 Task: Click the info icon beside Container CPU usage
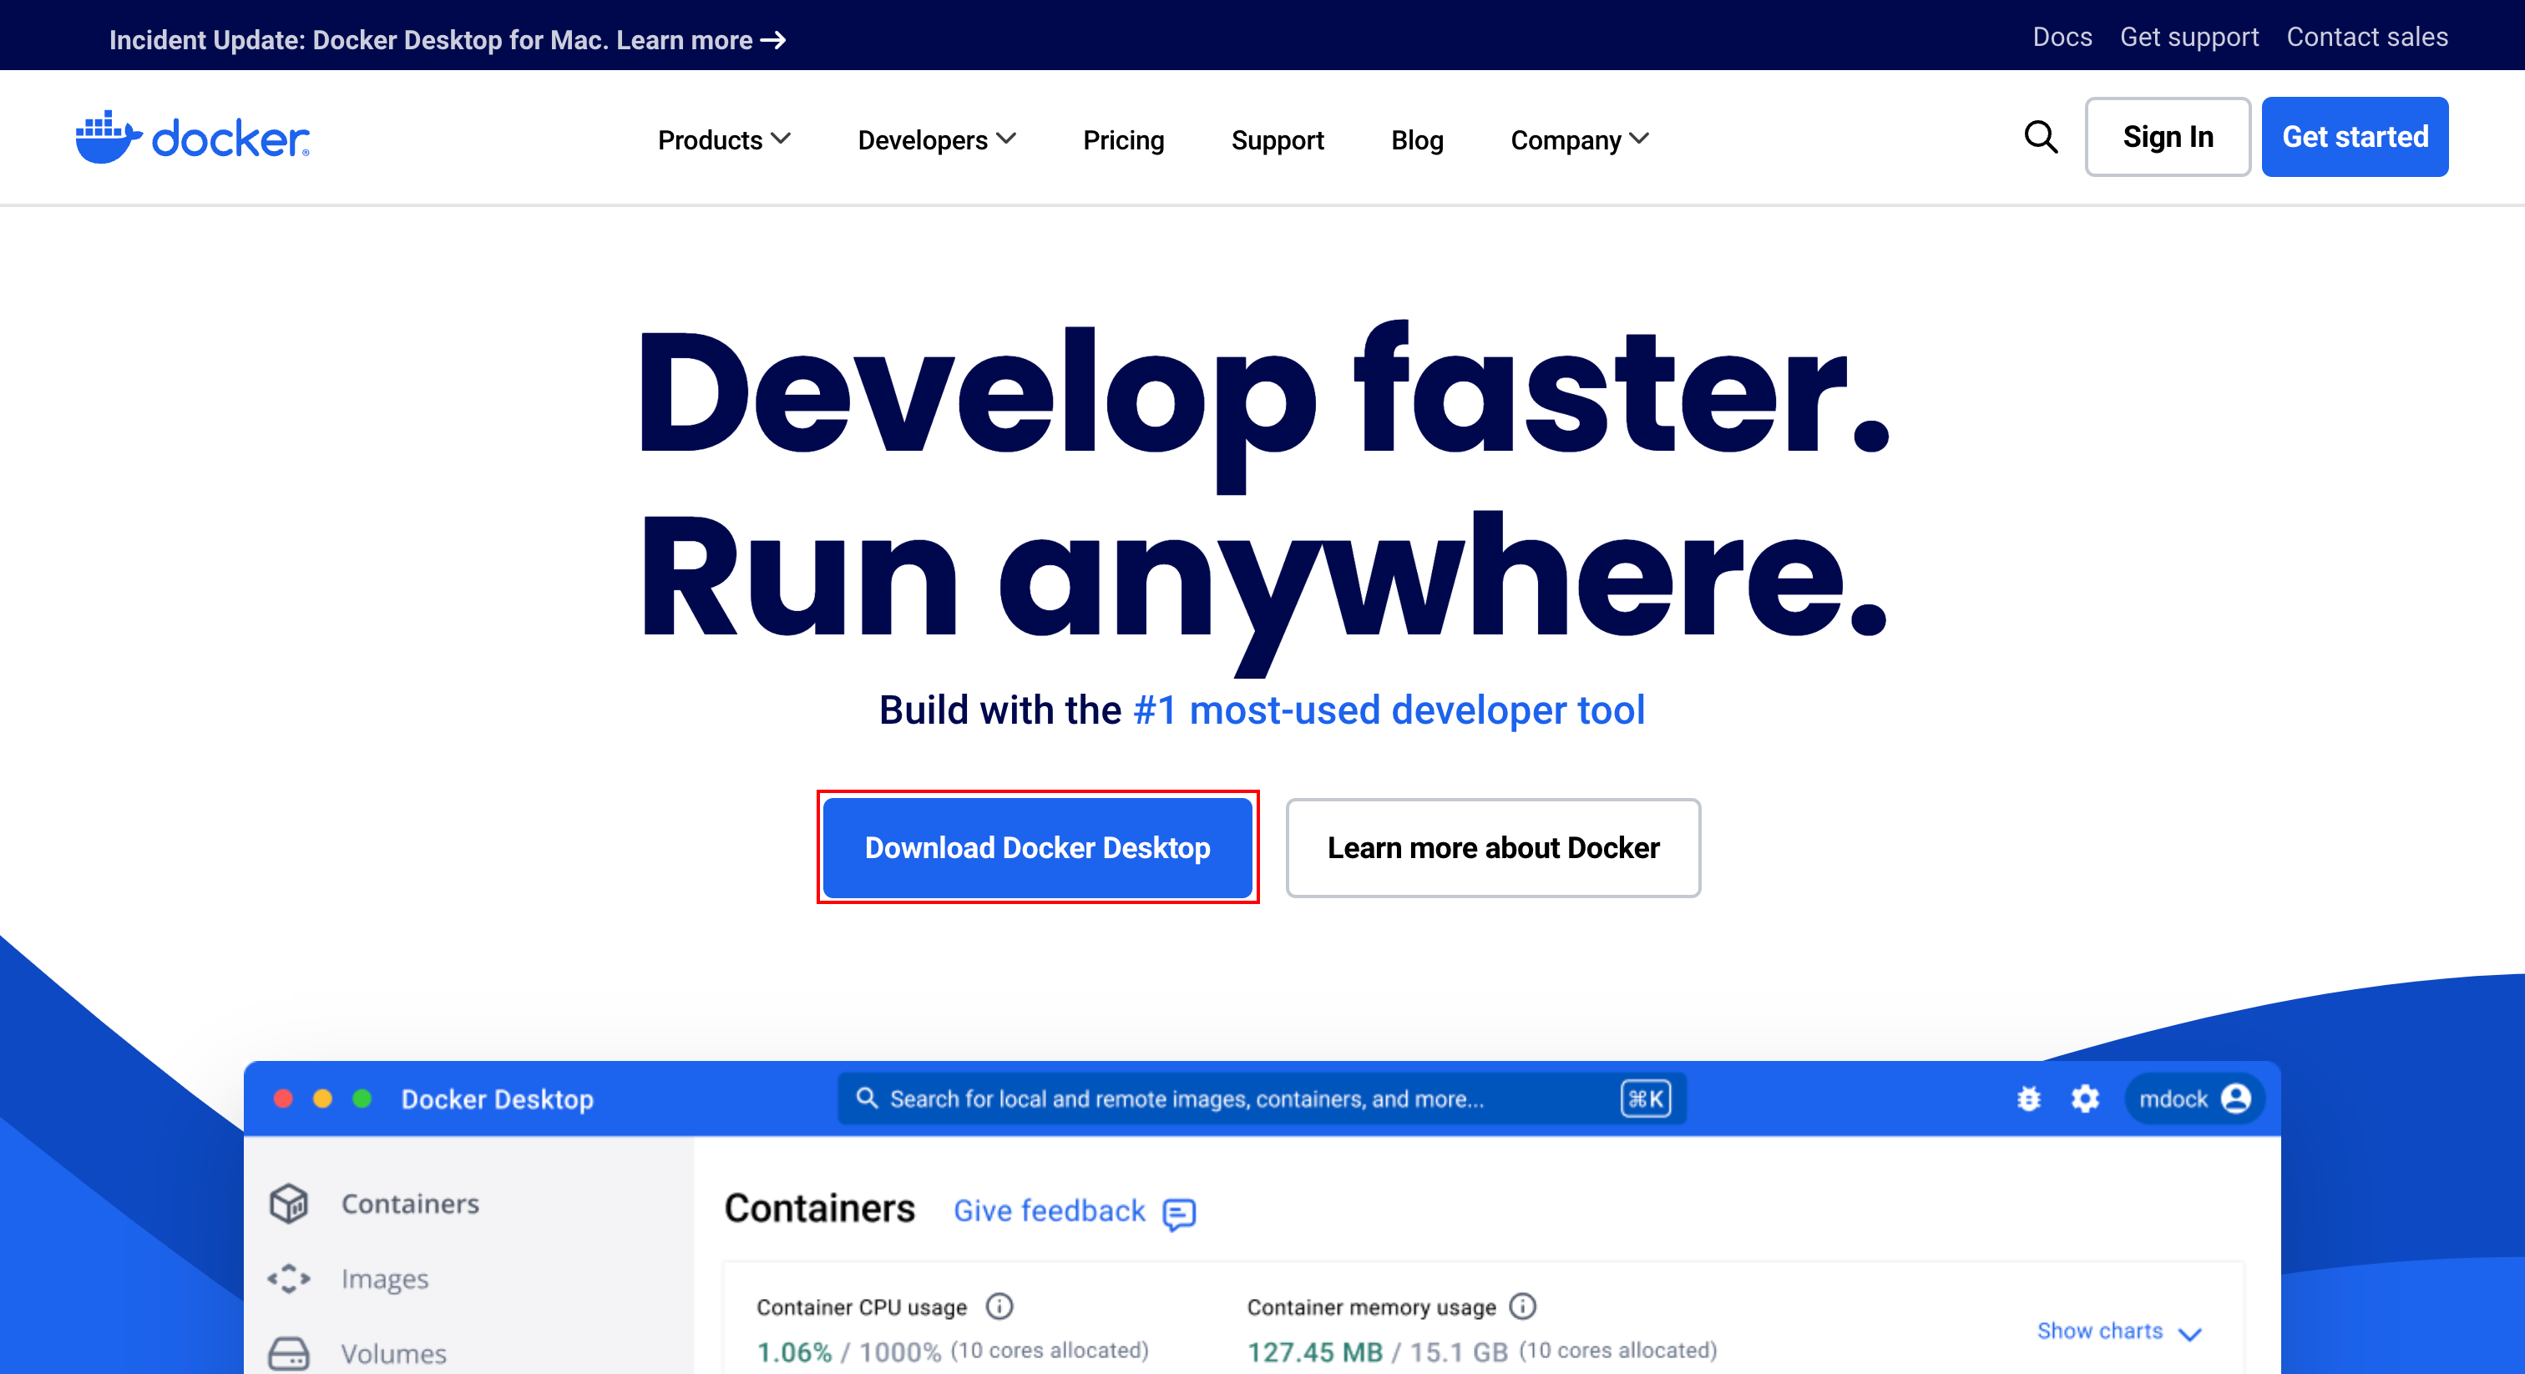(x=999, y=1306)
